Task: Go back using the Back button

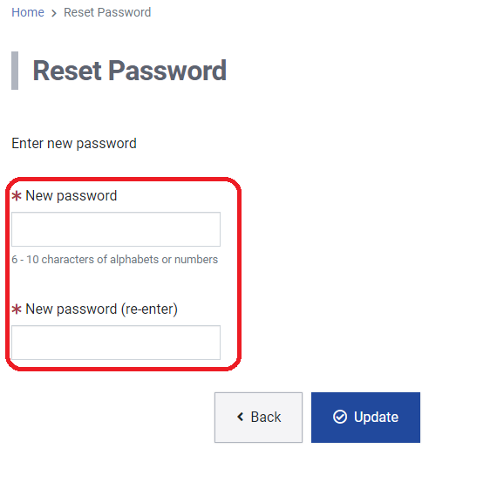Action: click(258, 417)
